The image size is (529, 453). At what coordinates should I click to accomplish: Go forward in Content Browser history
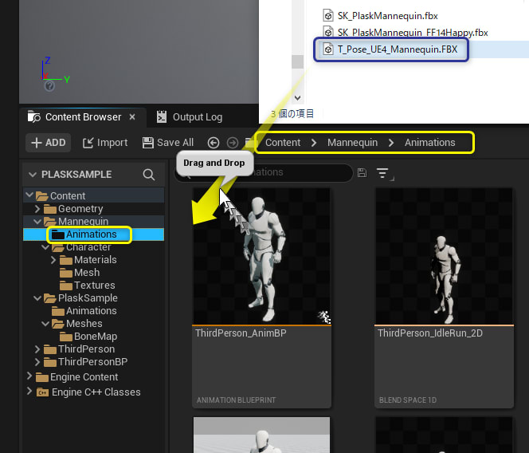[x=232, y=143]
